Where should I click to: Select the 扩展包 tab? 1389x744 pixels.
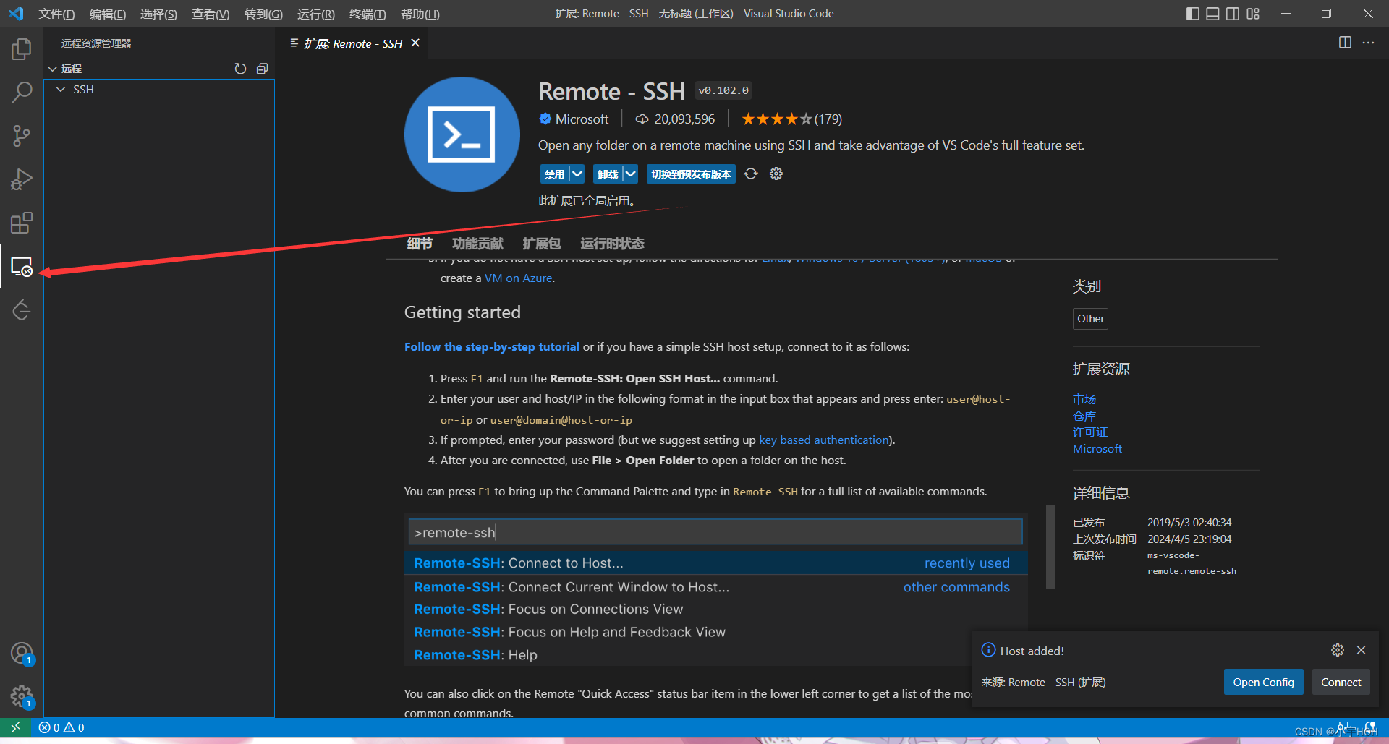542,244
